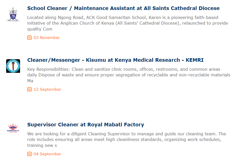Click the 03 November posting date
Screen dimensions: 244x163
tap(46, 38)
